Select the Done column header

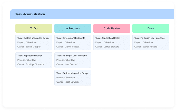151,28
